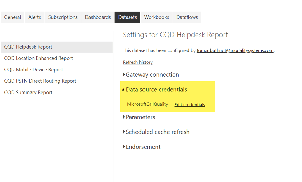Select CQD Helpdesk Report dataset

(28, 47)
